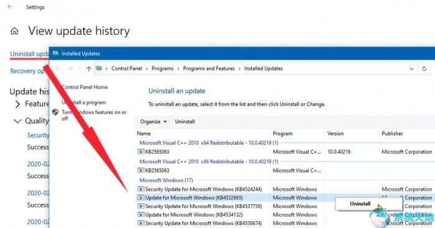Viewport: 435px width, 228px height.
Task: Go back in Control Panel navigation
Action: (57, 68)
